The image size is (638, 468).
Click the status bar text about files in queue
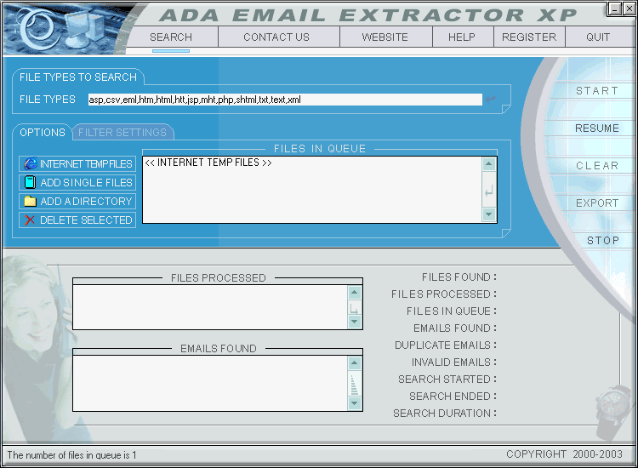[71, 455]
